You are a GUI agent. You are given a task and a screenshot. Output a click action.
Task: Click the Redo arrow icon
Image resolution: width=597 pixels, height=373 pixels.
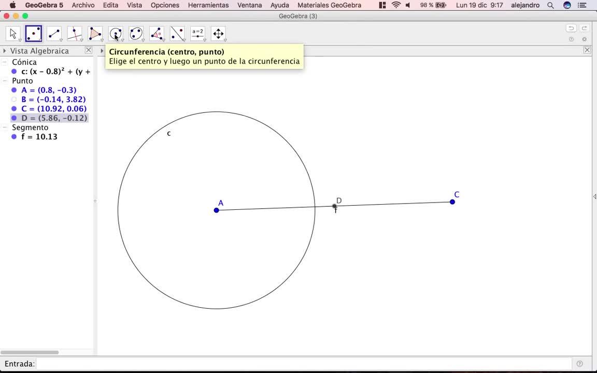584,28
